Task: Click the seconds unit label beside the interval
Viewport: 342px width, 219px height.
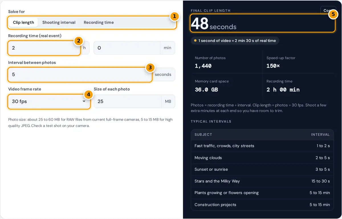Action: pyautogui.click(x=163, y=75)
